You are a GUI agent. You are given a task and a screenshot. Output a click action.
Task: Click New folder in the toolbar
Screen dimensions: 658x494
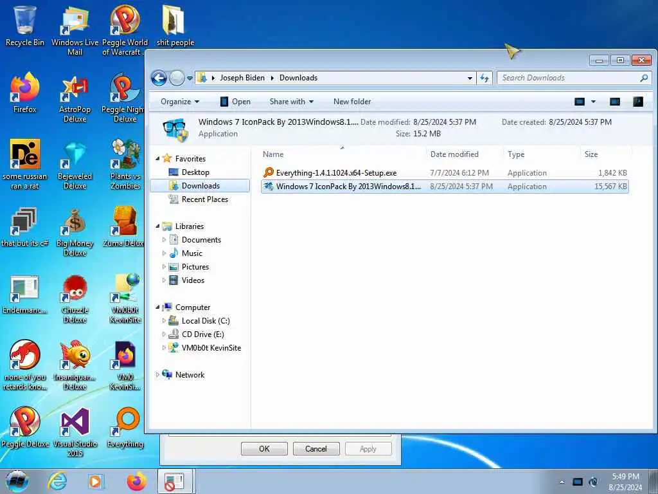click(x=352, y=102)
